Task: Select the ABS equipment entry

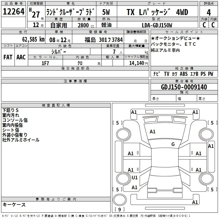Action: [184, 74]
